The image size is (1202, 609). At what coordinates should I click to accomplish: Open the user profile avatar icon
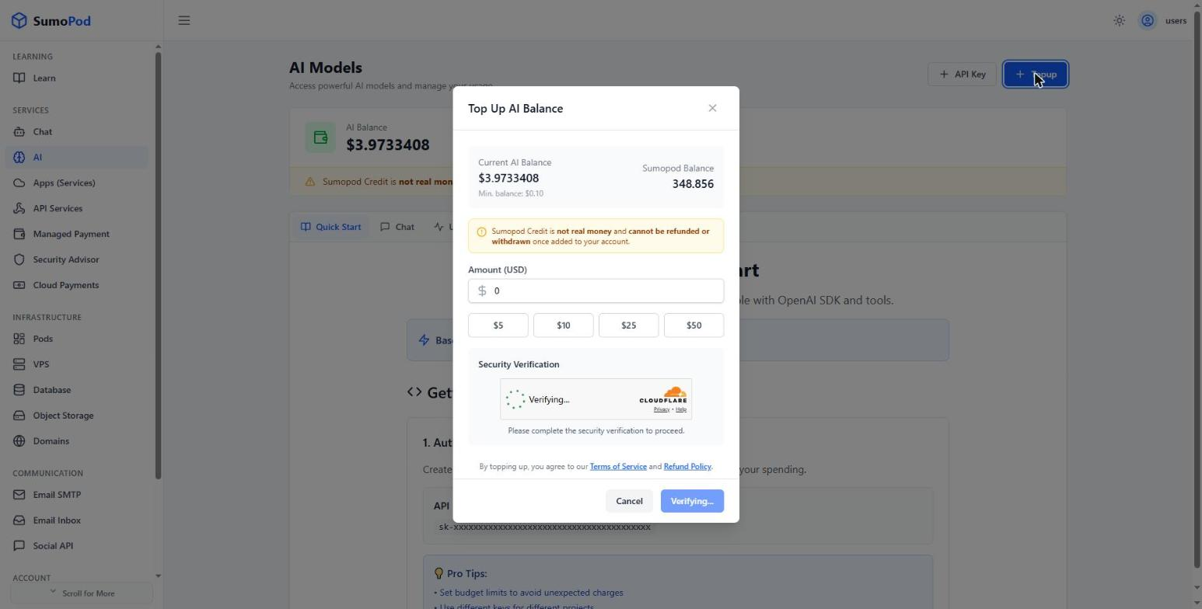click(1148, 21)
